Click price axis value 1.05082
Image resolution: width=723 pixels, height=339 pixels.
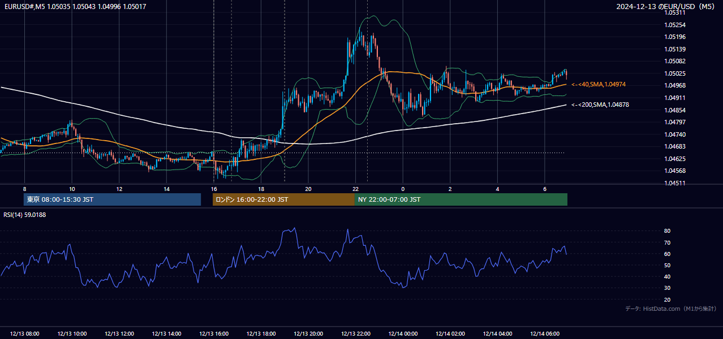coord(675,61)
